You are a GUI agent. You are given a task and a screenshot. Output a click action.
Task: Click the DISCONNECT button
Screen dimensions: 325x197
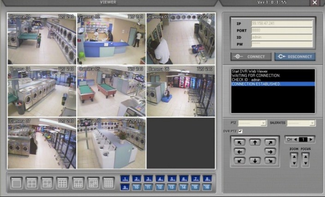295,56
